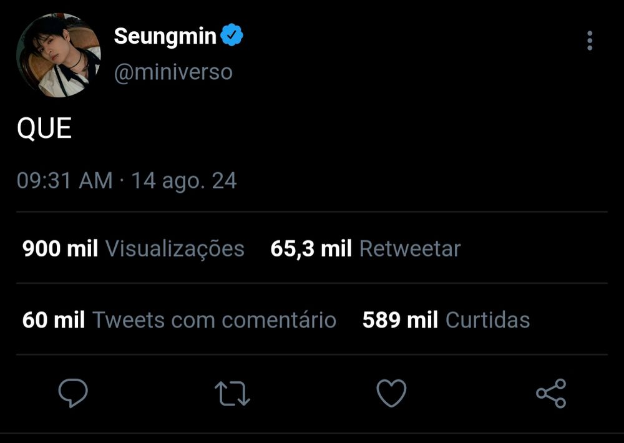Open the Visualizações label
The image size is (624, 443).
(x=175, y=249)
